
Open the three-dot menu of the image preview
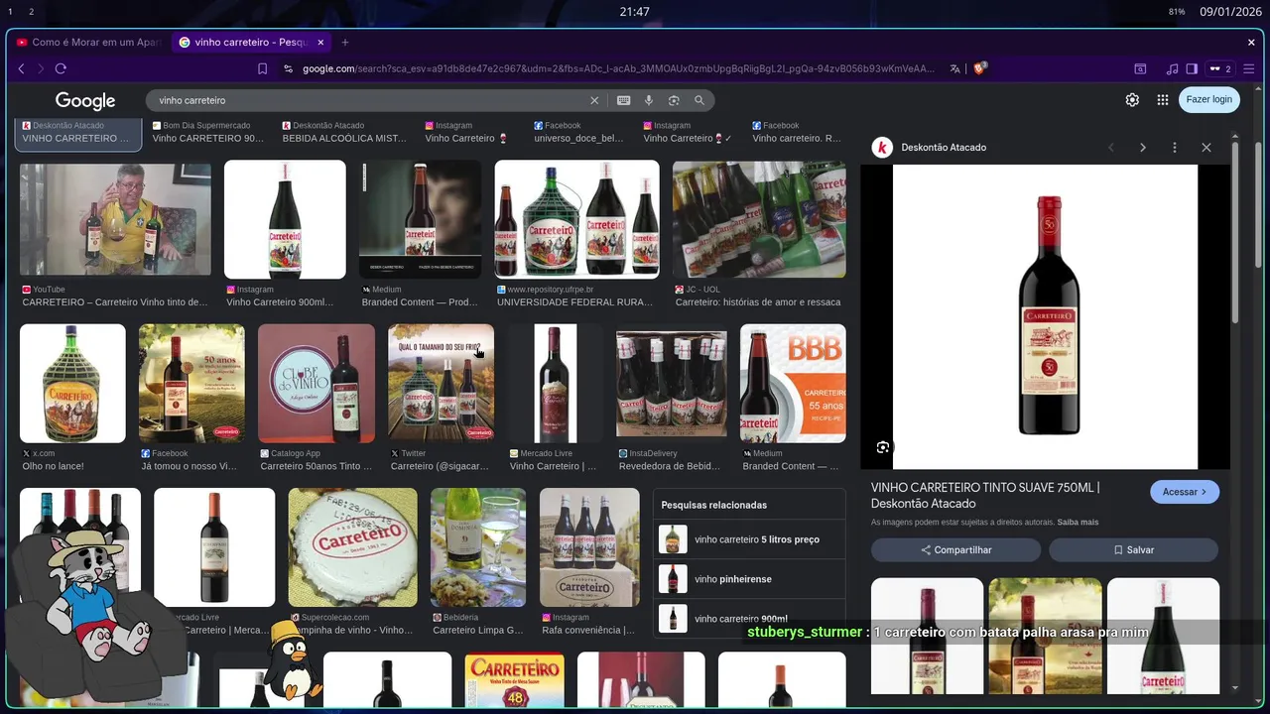1174,147
